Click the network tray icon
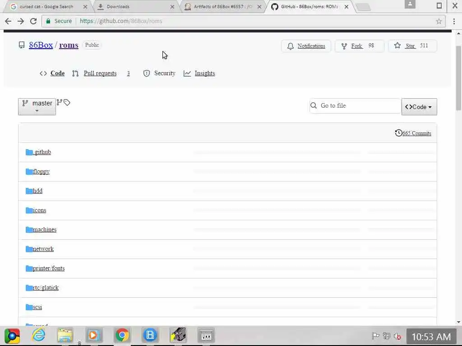Image resolution: width=462 pixels, height=346 pixels. point(387,336)
